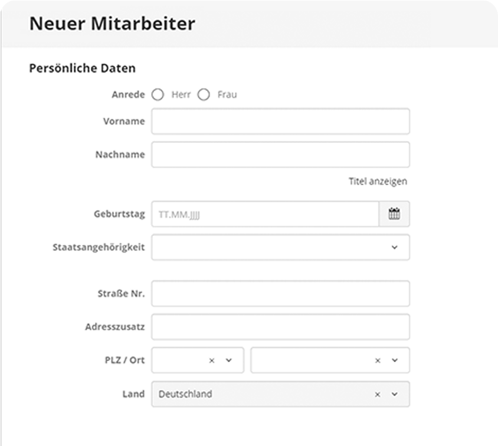
Task: Select the Herr radio button
Action: coord(158,94)
